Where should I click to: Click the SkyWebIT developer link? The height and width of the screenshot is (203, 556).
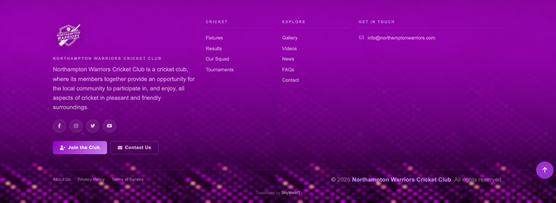[291, 193]
